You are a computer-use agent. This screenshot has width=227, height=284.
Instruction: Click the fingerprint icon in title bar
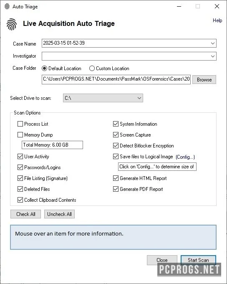[x=7, y=6]
